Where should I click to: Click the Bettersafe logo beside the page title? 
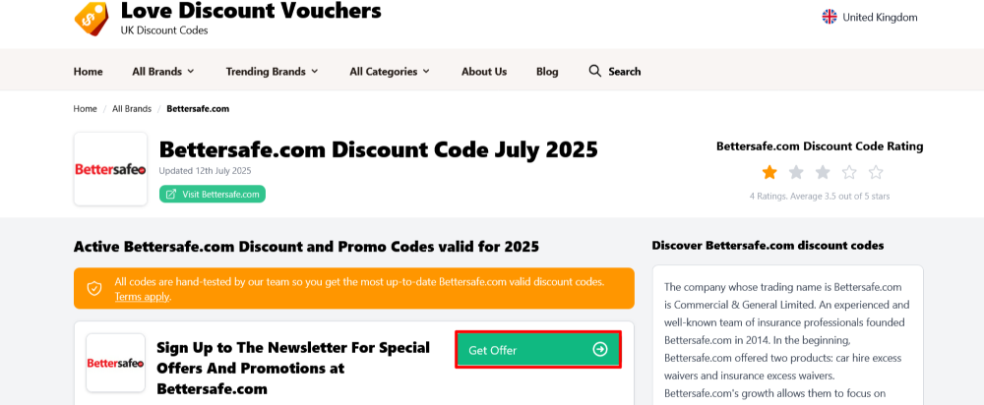tap(110, 169)
